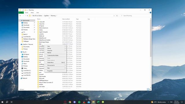Select the Battle.net folder
The height and width of the screenshot is (104, 185).
42,36
